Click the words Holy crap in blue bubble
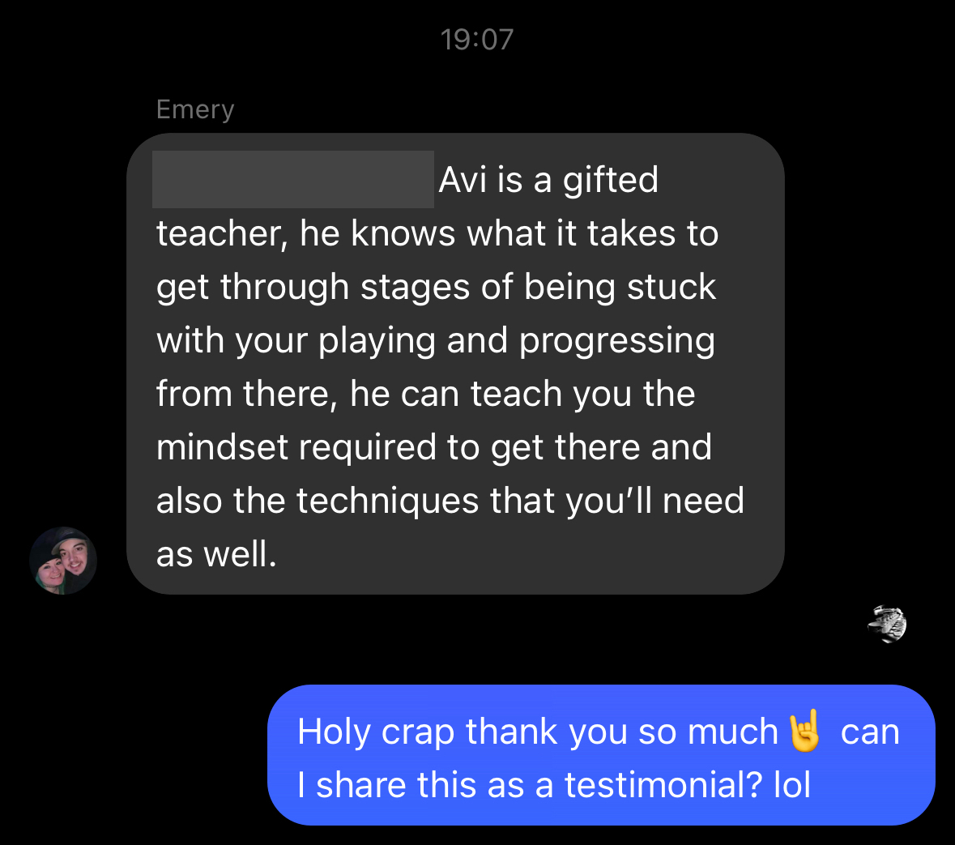Screen dimensions: 955x845 point(376,732)
